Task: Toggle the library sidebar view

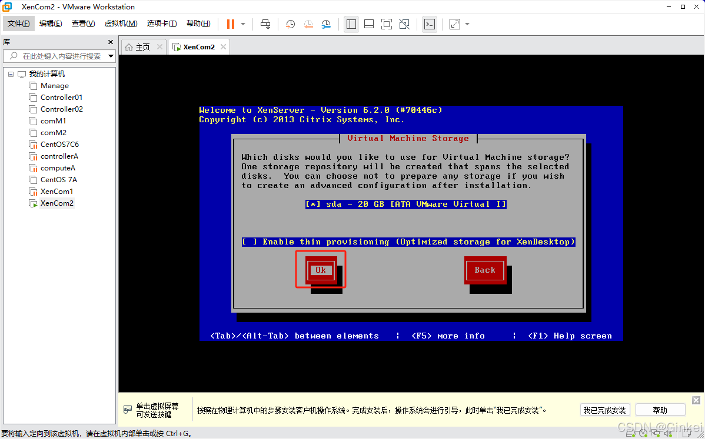Action: (351, 24)
